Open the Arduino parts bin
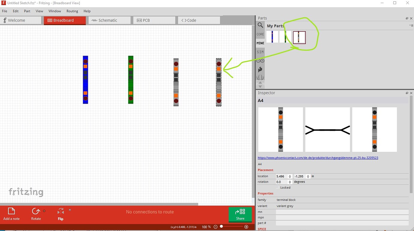Image resolution: width=414 pixels, height=231 pixels. pyautogui.click(x=260, y=61)
